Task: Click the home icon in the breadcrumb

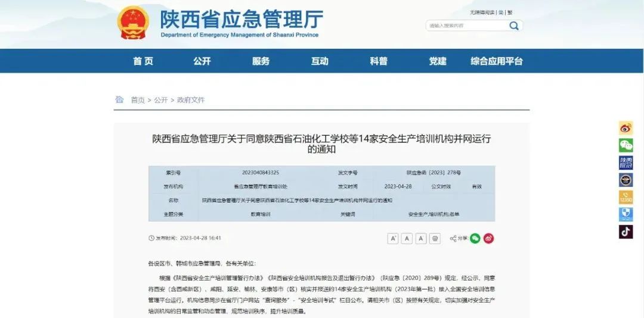Action: coord(119,99)
